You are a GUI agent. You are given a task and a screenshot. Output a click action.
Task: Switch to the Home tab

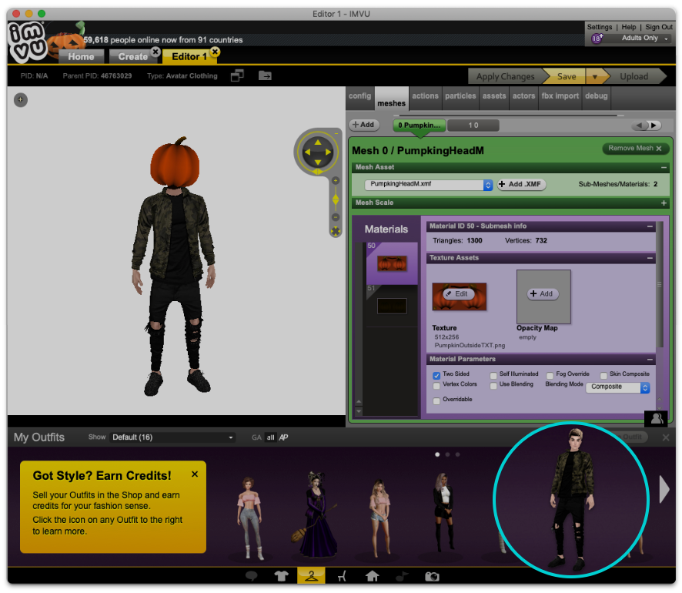[x=81, y=56]
